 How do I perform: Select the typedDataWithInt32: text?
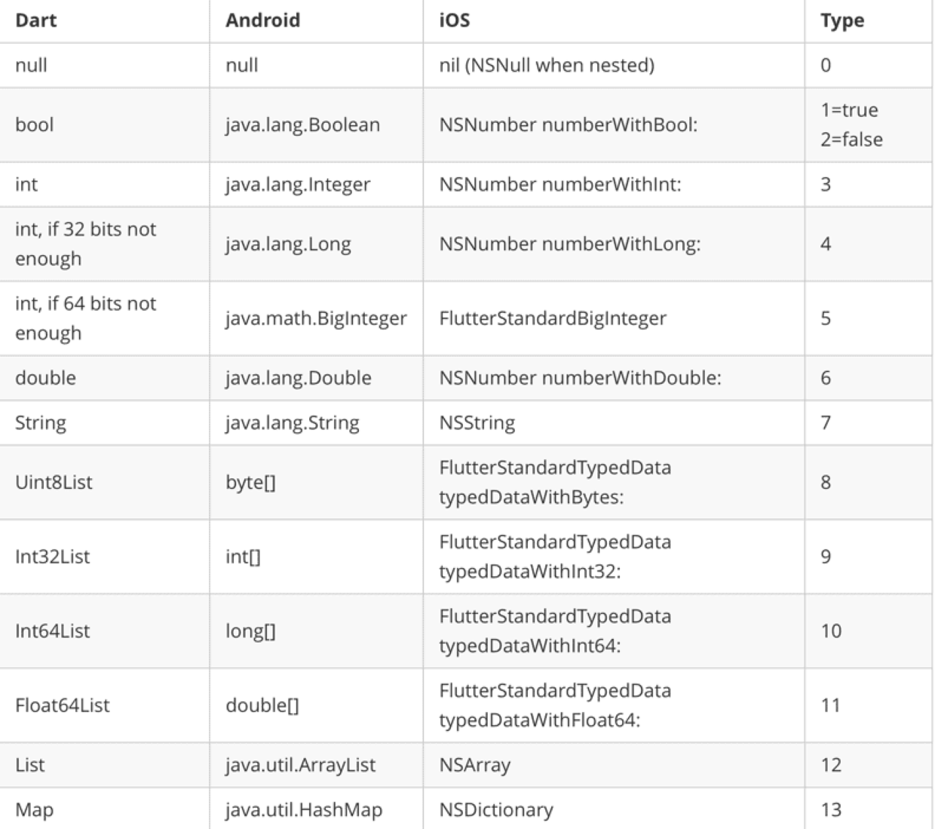[529, 572]
